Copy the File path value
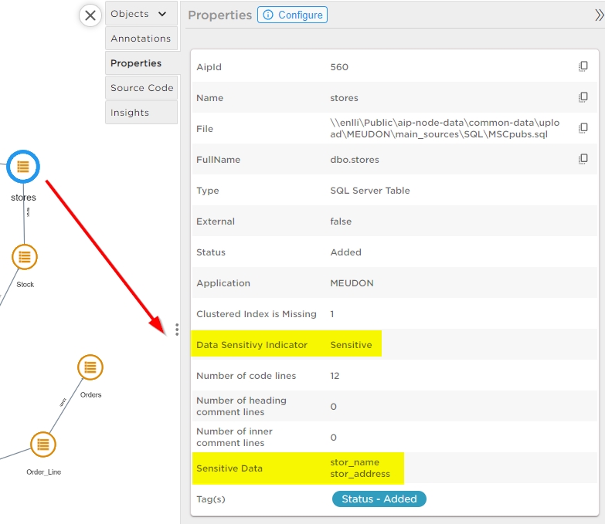Screen dimensions: 605x524 point(583,128)
